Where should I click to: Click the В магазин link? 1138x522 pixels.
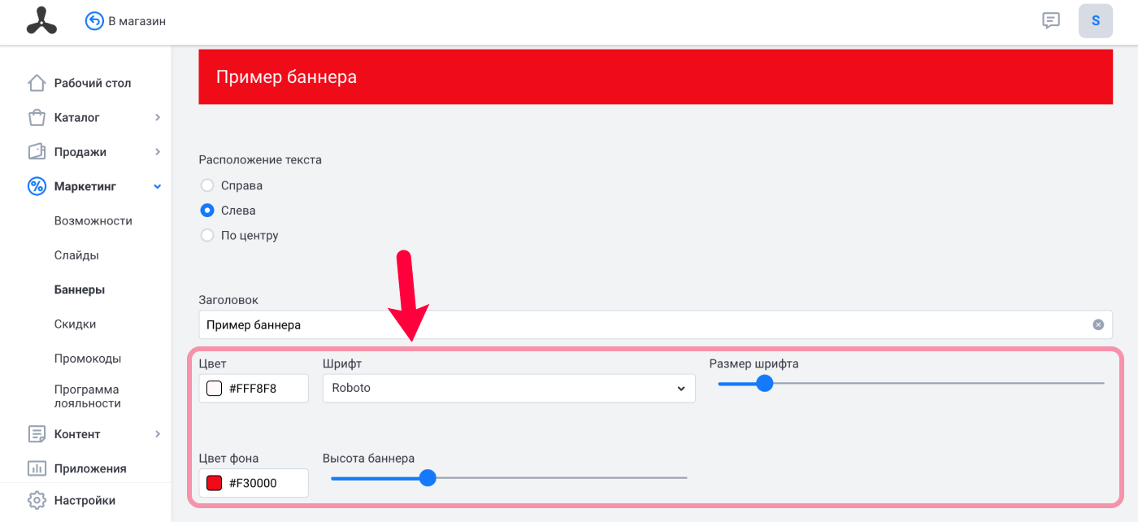tap(137, 21)
